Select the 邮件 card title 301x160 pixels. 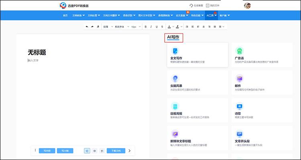[238, 86]
